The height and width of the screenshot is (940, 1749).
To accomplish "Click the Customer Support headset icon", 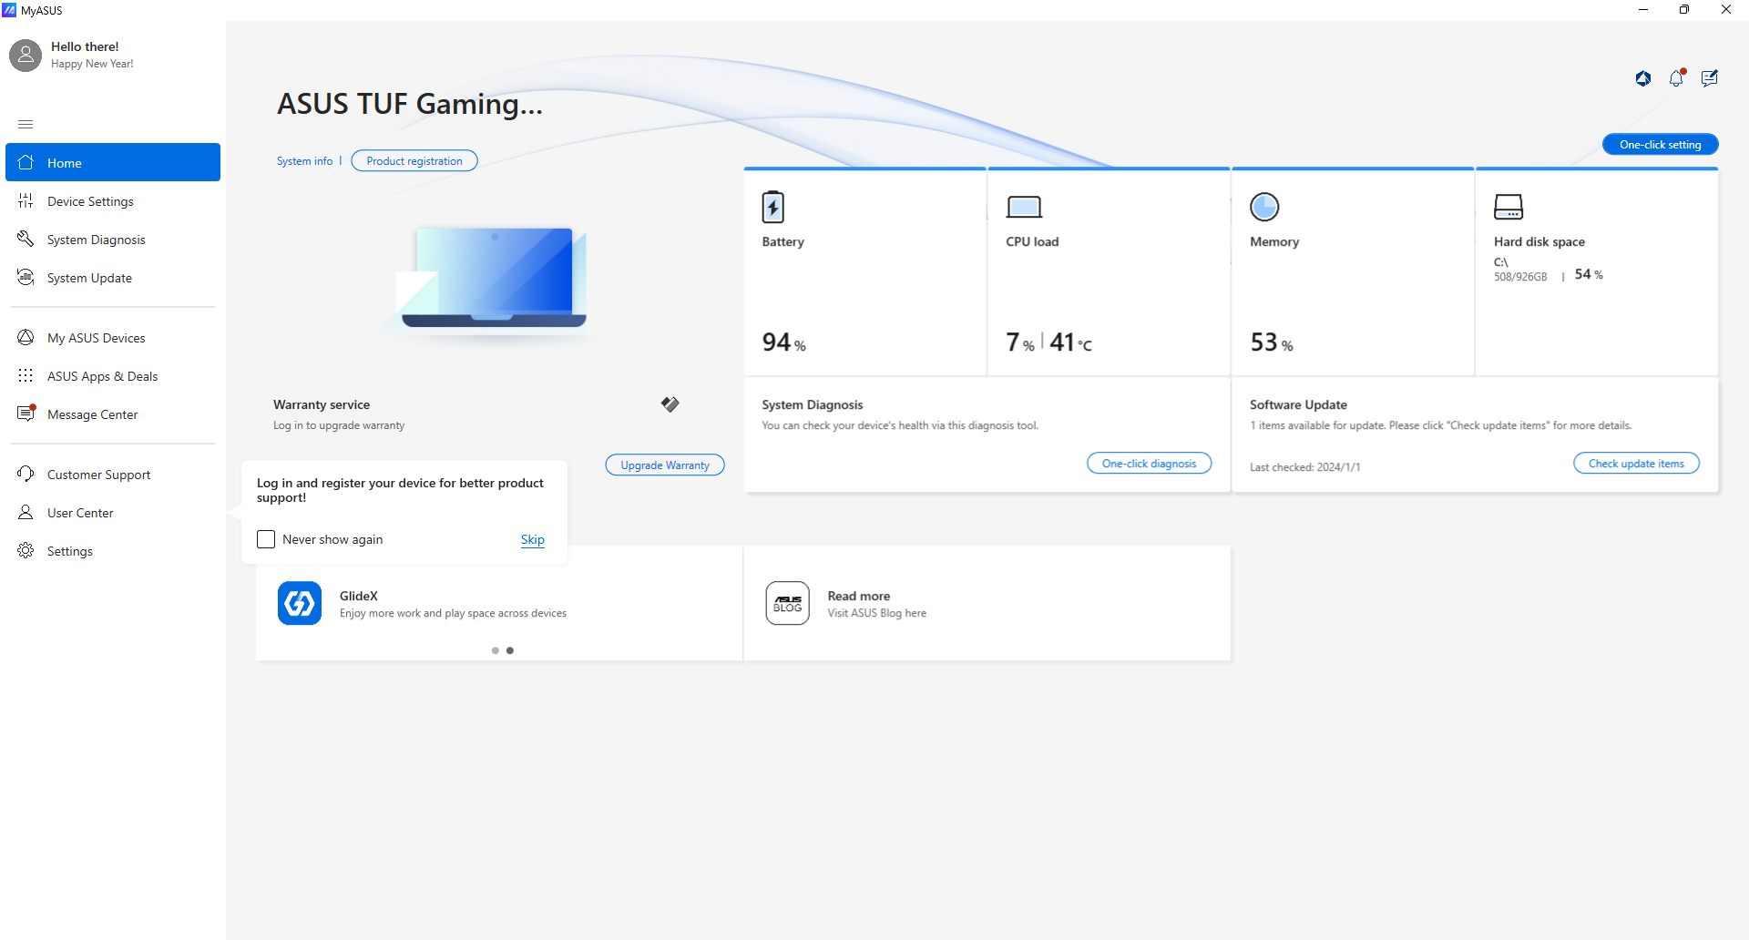I will [26, 474].
